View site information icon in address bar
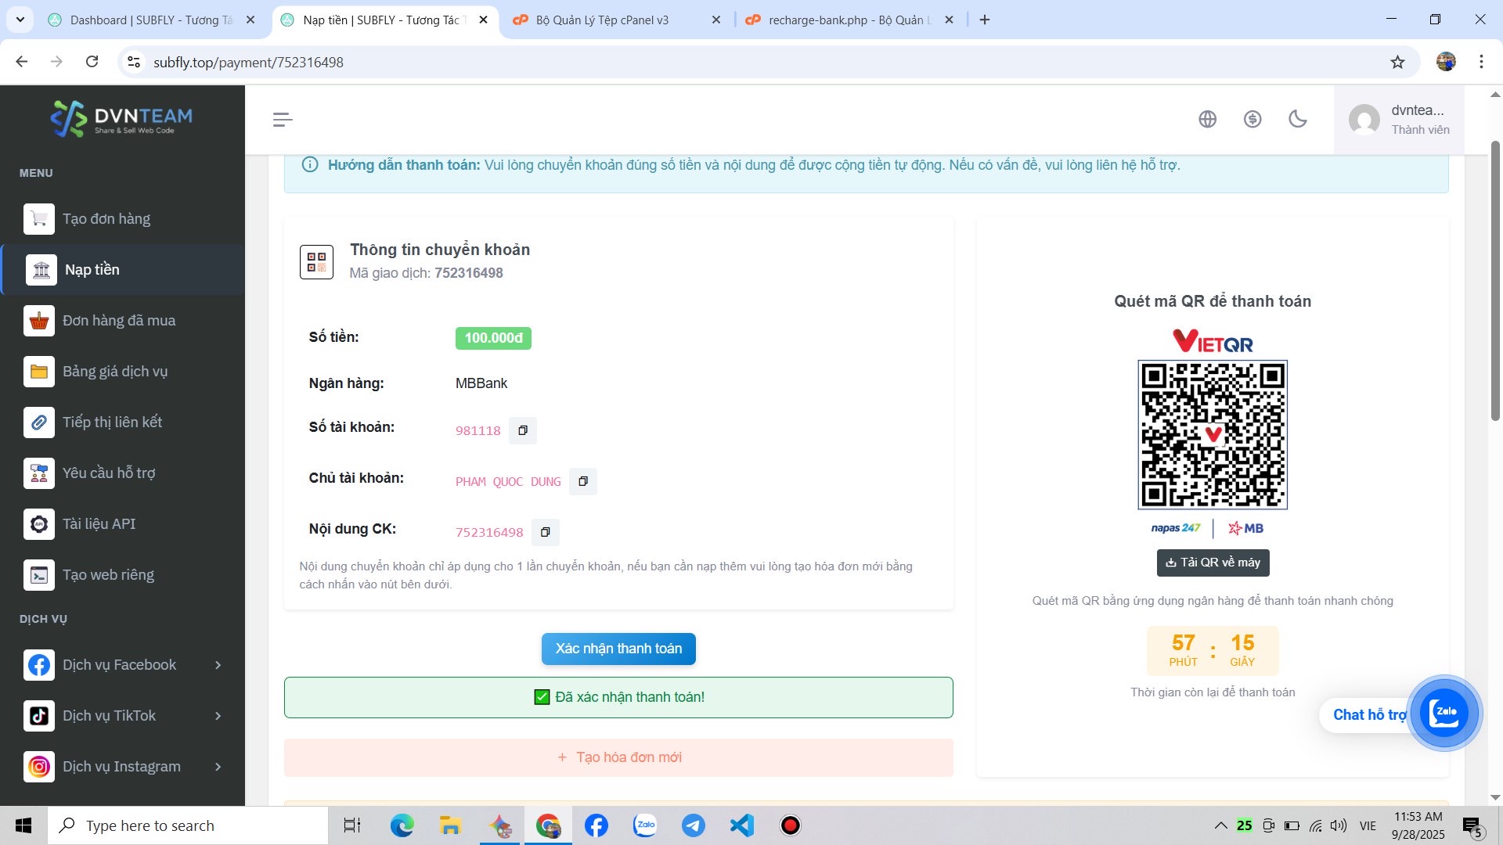1503x845 pixels. point(134,62)
